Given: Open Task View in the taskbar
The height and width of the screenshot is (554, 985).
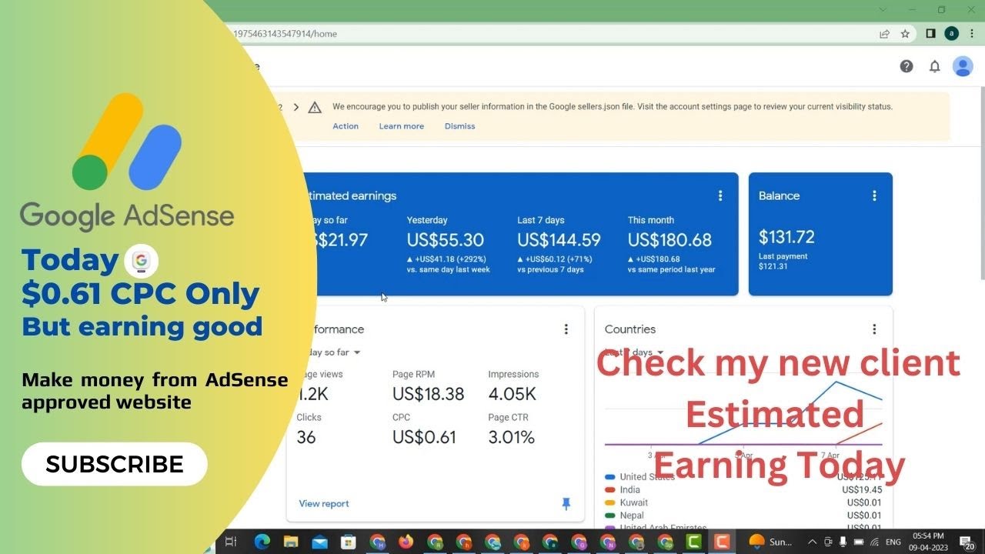Looking at the screenshot, I should [x=230, y=542].
